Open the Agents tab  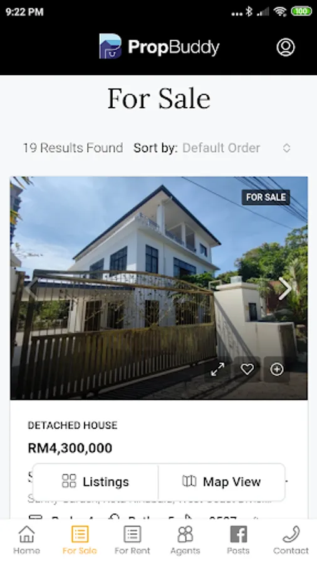(185, 540)
